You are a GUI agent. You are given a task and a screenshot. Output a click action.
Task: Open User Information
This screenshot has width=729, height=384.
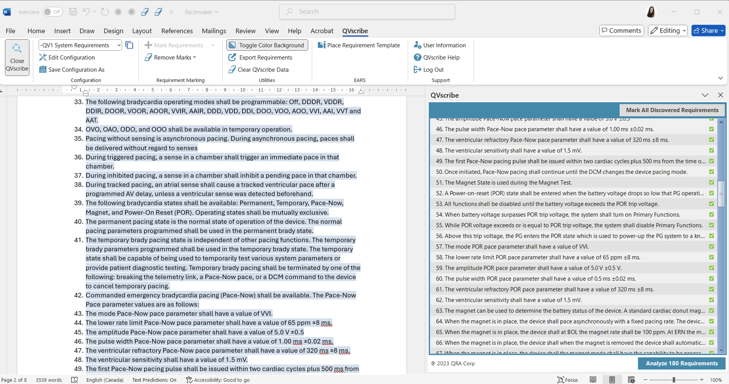[x=440, y=45]
